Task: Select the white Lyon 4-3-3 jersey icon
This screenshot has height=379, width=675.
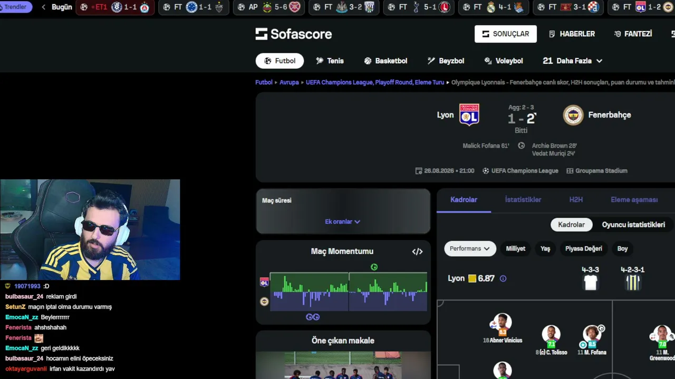Action: tap(591, 283)
